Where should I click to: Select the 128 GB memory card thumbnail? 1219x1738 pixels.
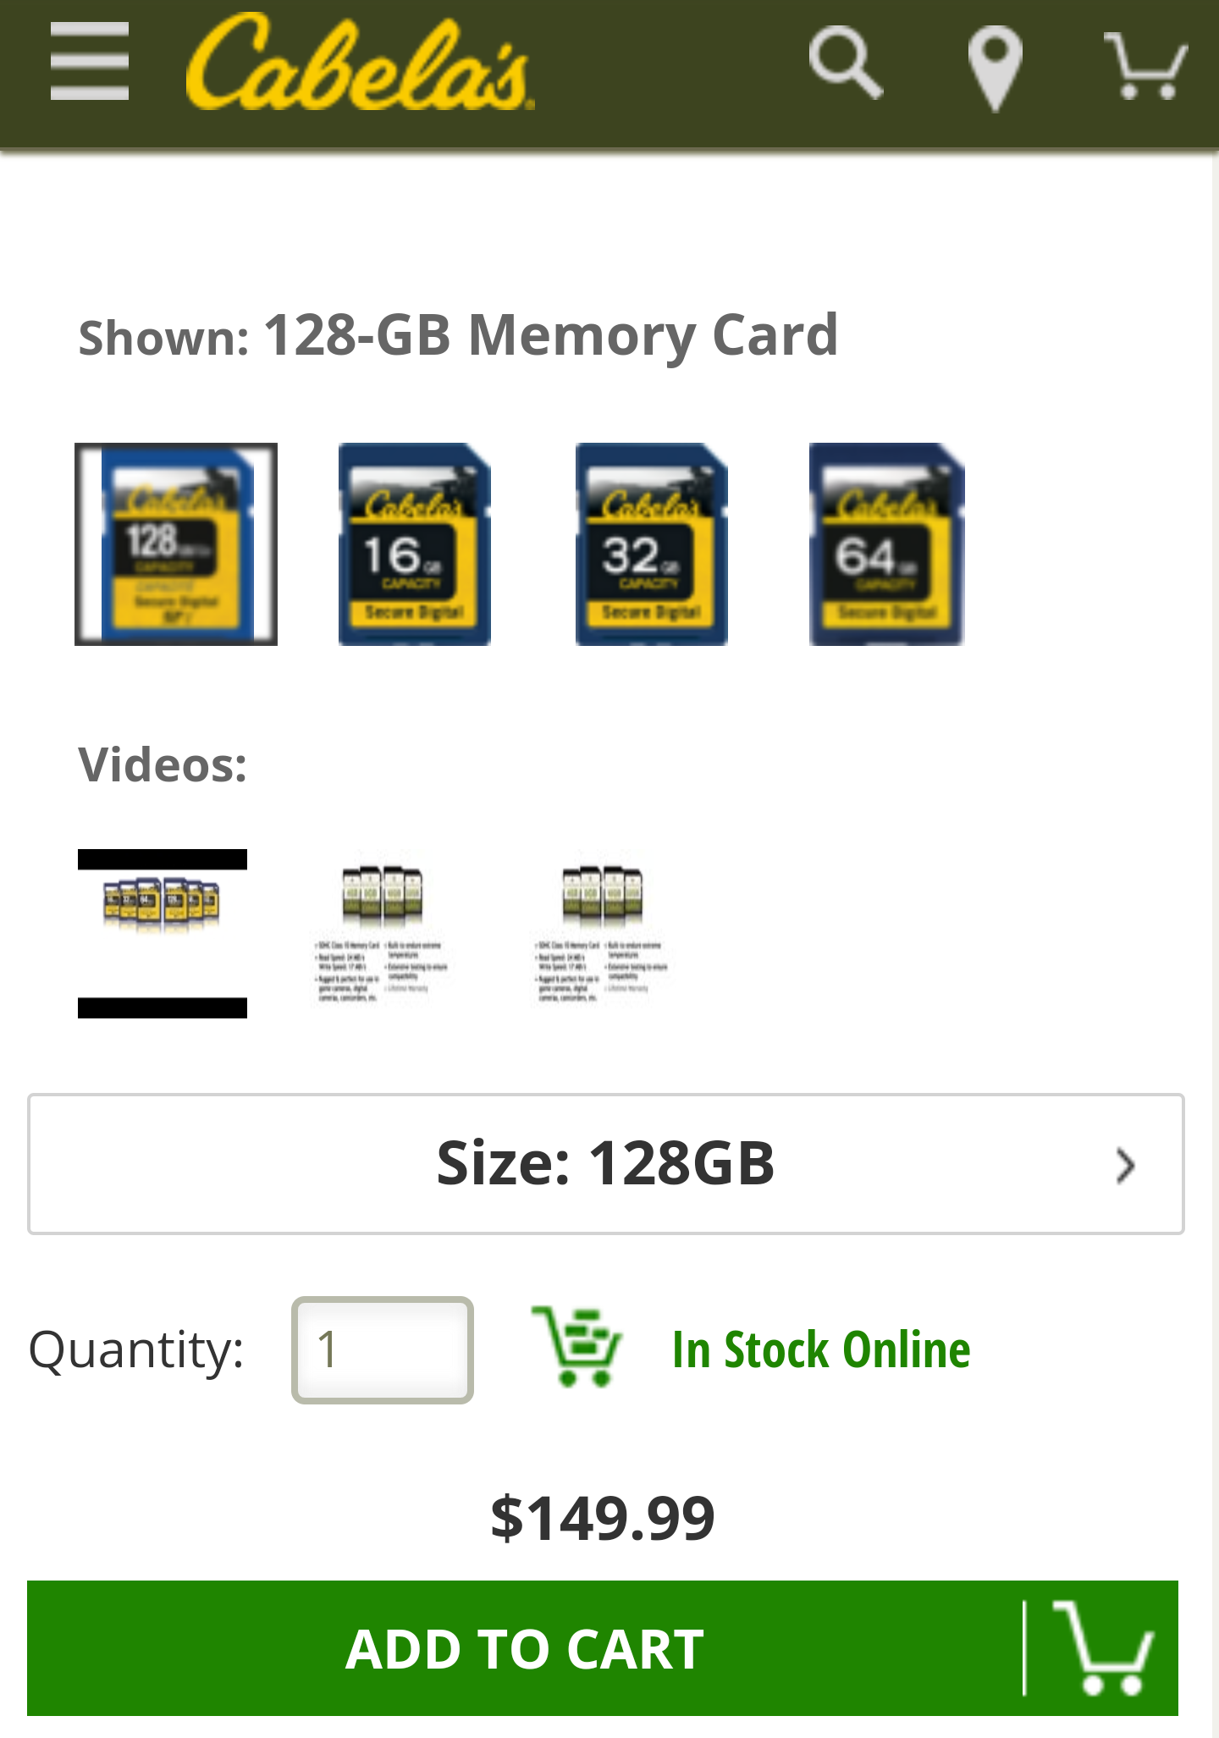click(176, 544)
